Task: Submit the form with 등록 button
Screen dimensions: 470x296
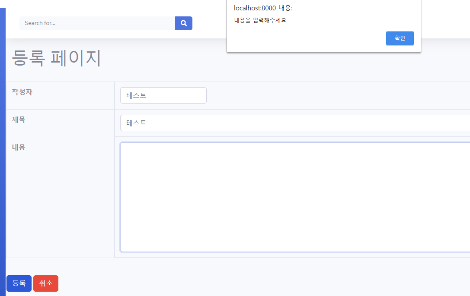Action: click(19, 283)
